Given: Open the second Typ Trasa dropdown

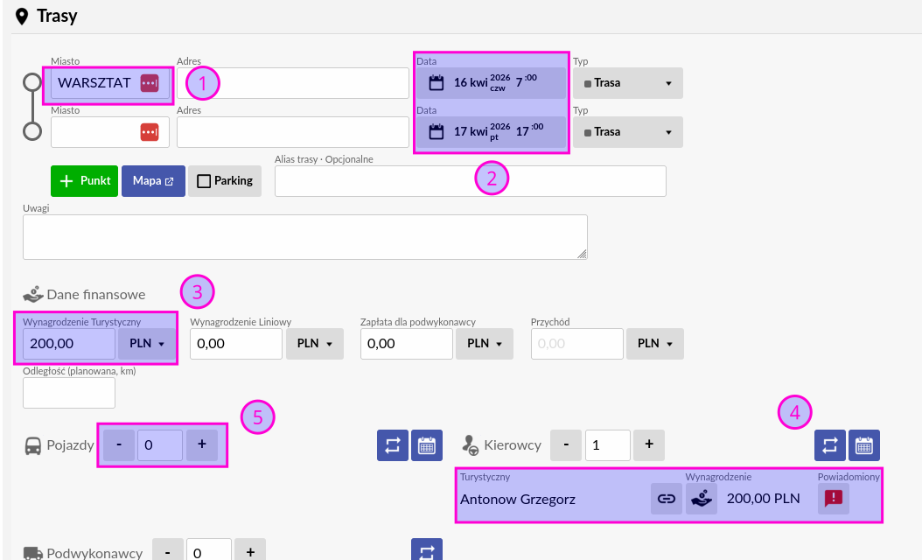Looking at the screenshot, I should pyautogui.click(x=628, y=132).
